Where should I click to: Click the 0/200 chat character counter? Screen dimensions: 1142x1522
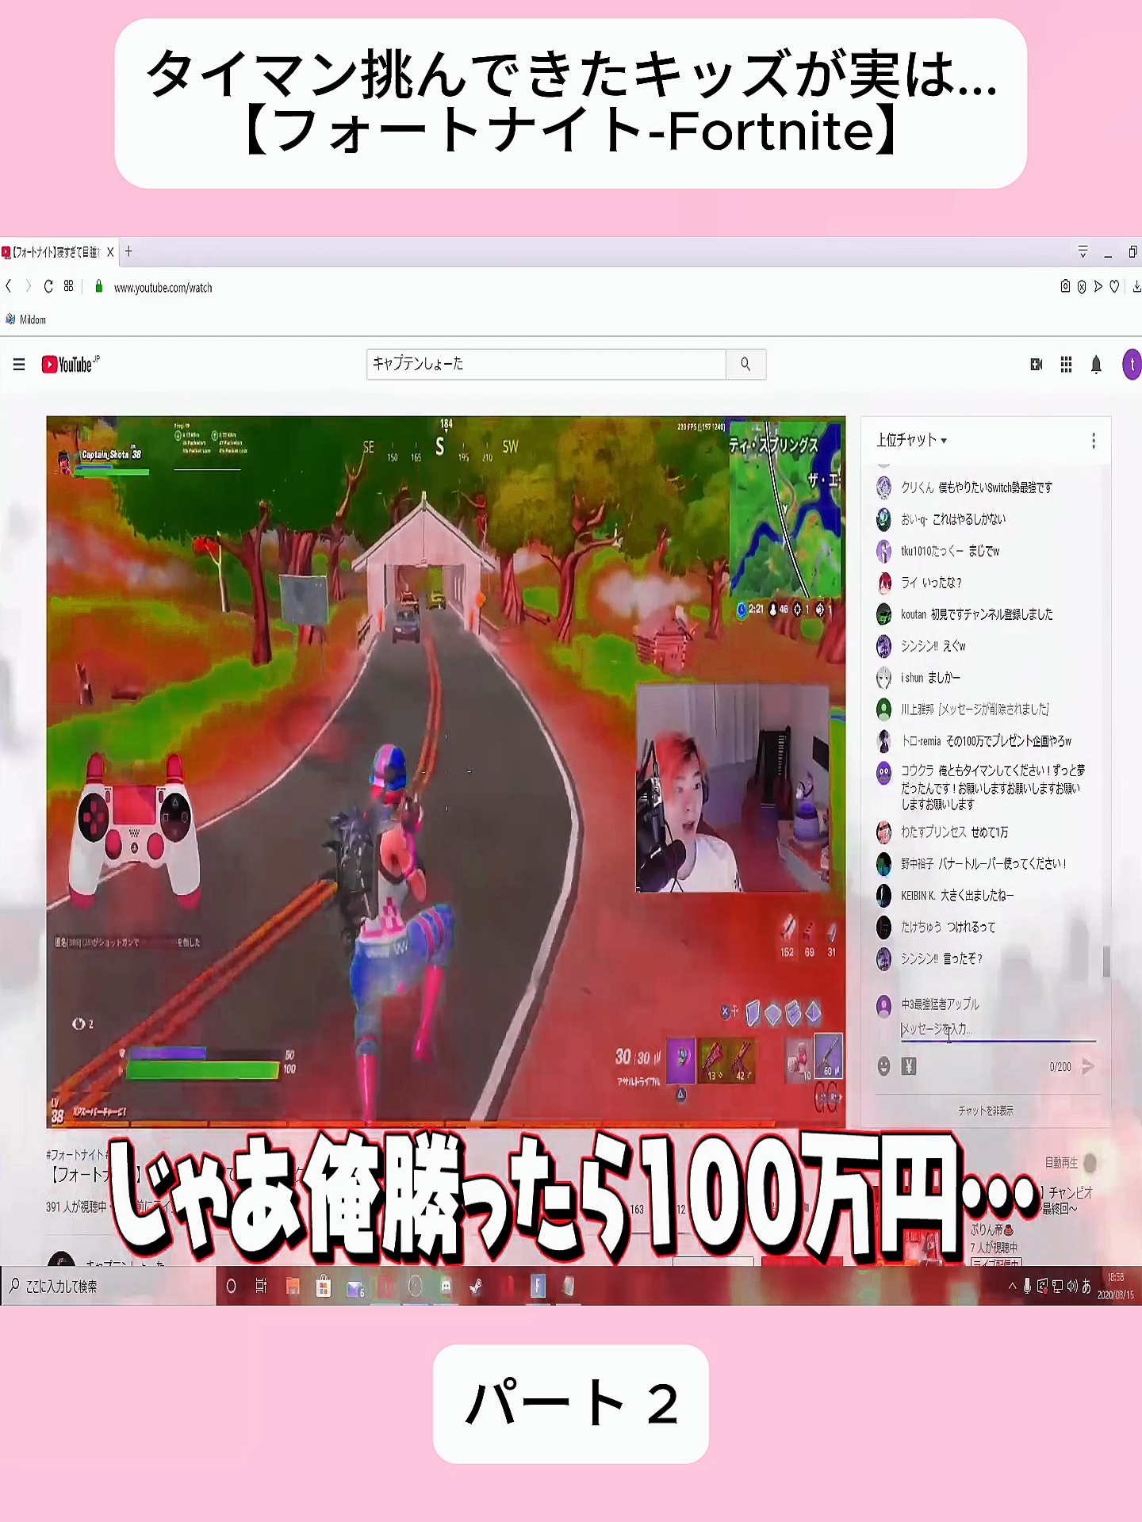tap(1060, 1067)
